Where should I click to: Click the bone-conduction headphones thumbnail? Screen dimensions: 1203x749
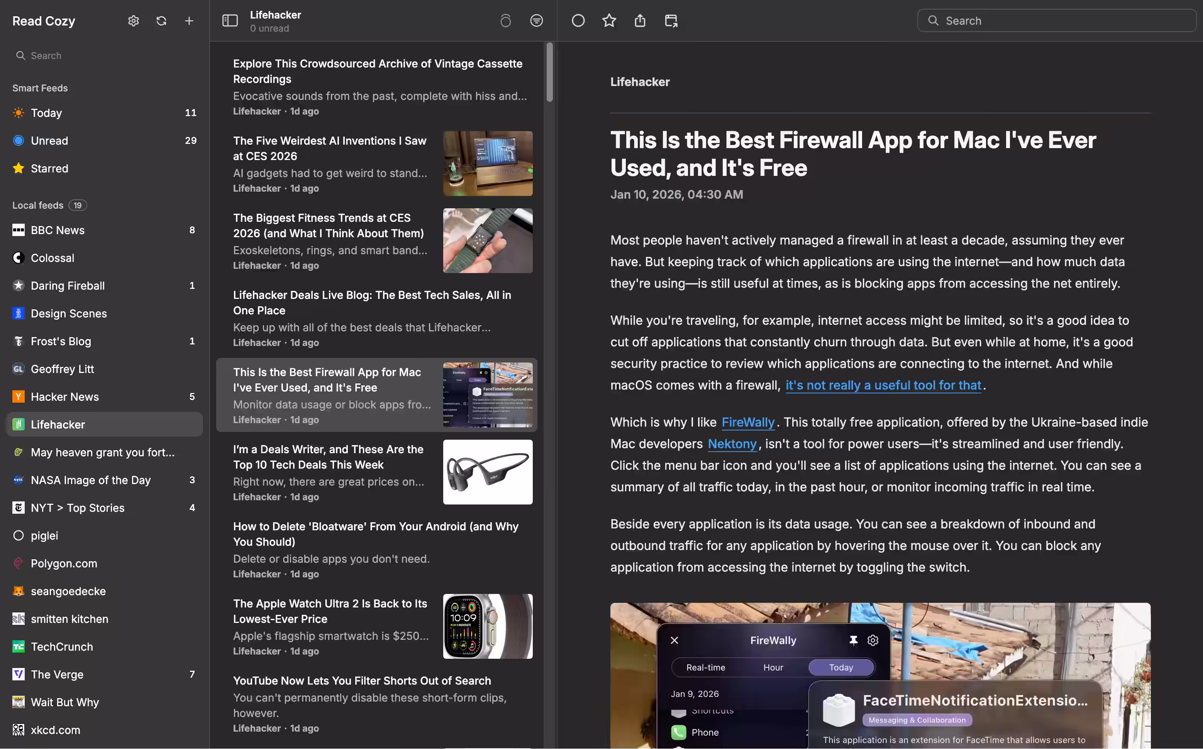[x=488, y=472]
